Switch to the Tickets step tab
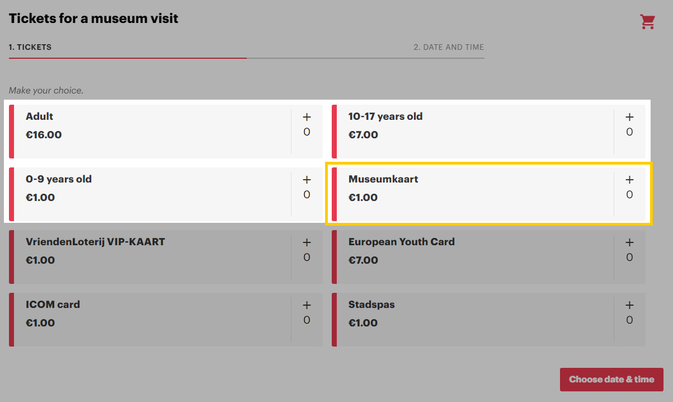The image size is (673, 402). 30,48
